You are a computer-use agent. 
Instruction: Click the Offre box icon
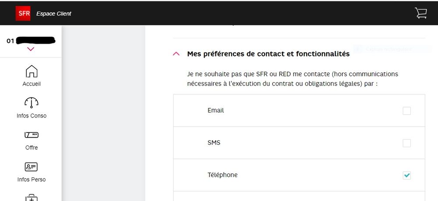coord(31,135)
